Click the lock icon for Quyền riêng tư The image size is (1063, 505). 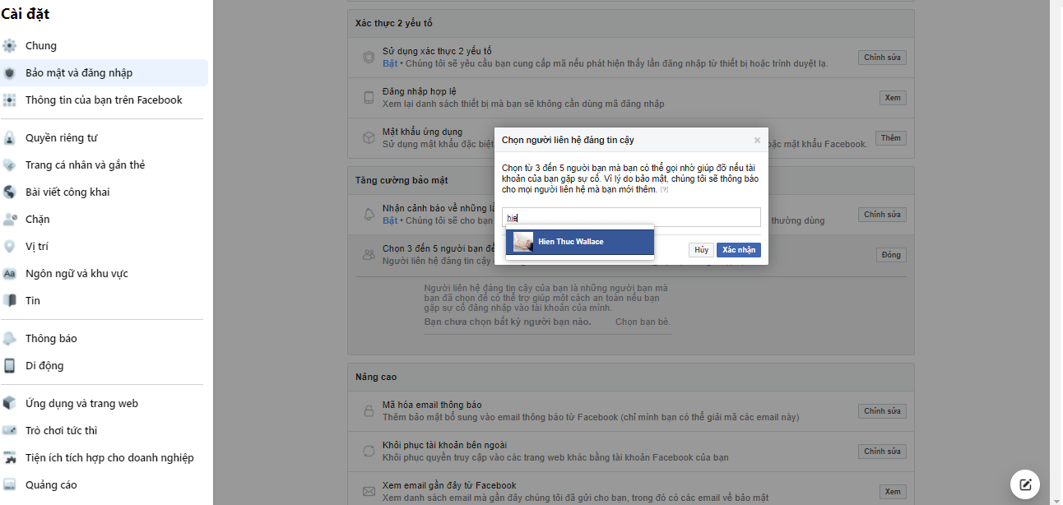pyautogui.click(x=9, y=138)
